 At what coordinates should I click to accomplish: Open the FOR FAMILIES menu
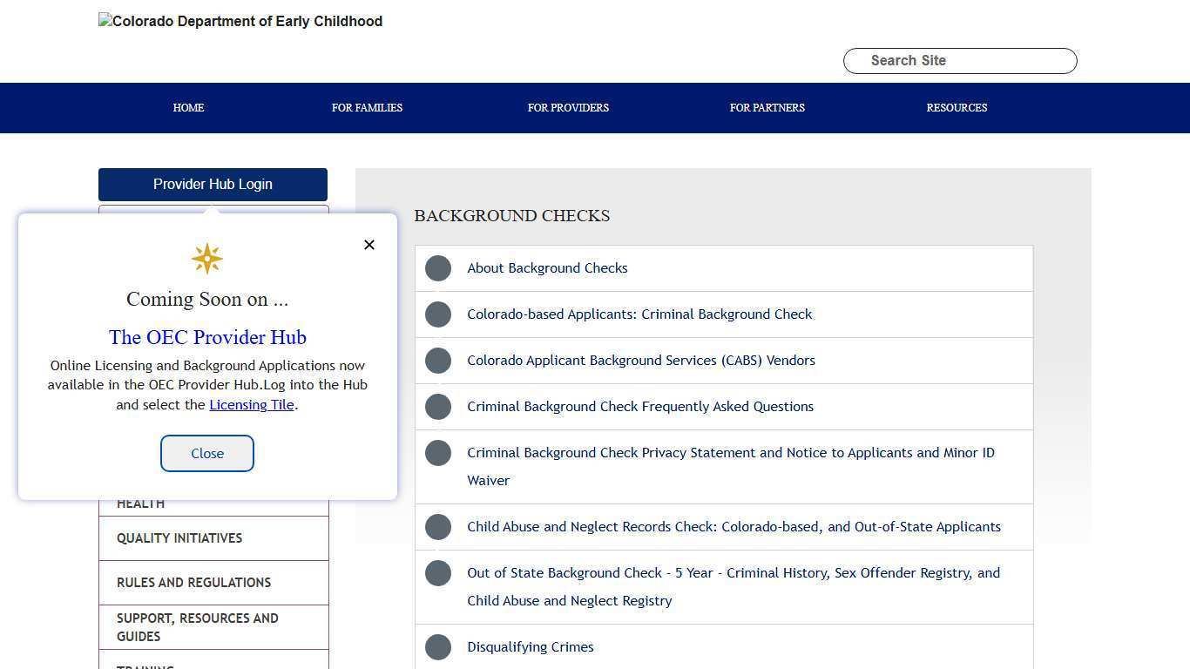367,107
